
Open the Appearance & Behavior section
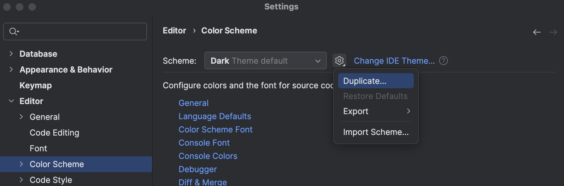click(x=66, y=69)
